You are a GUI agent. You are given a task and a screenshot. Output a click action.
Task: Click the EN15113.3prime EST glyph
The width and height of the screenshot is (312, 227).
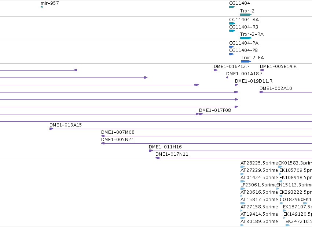coord(278,189)
